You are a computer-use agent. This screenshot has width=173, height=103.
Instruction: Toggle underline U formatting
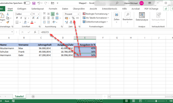(25, 18)
